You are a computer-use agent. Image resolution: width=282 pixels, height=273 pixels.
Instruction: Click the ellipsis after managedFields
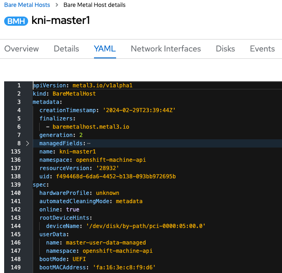coord(89,143)
